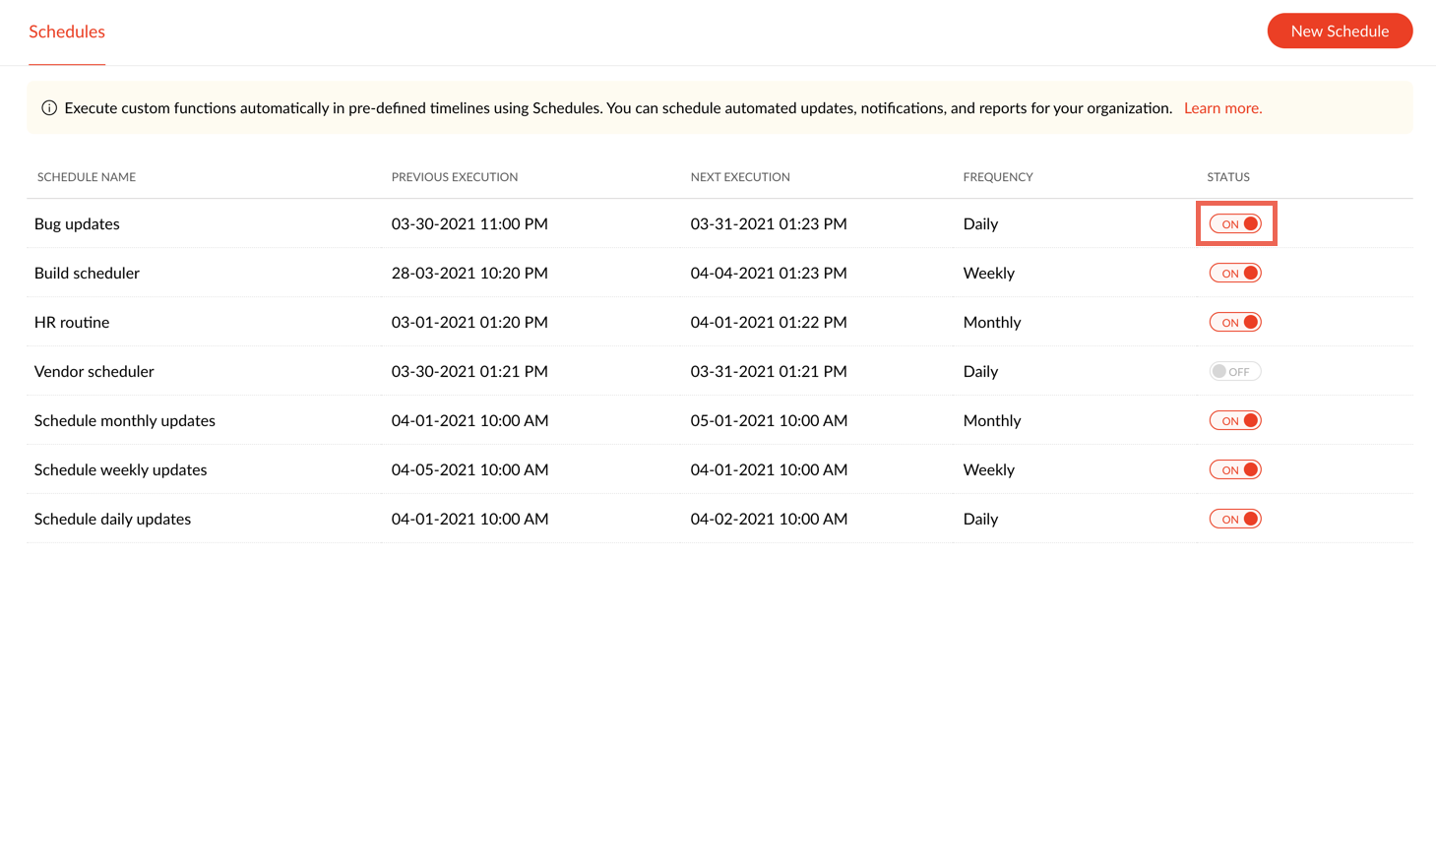Select next execution 03-31-2021 01:23 PM
The width and height of the screenshot is (1436, 867).
[769, 224]
